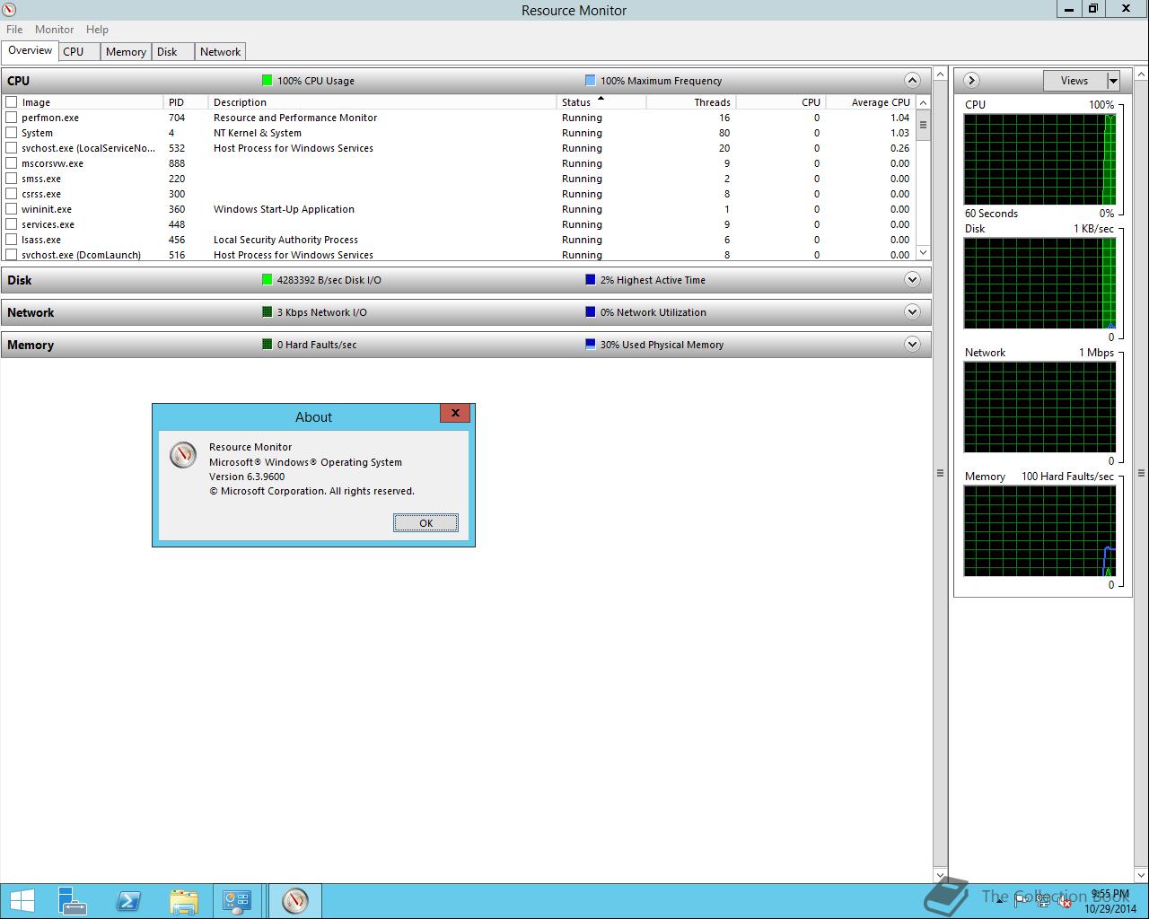Click the Hard Faults indicator square

click(267, 344)
